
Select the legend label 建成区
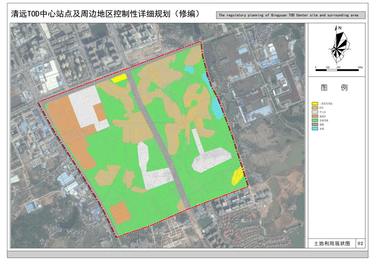(x=322, y=116)
